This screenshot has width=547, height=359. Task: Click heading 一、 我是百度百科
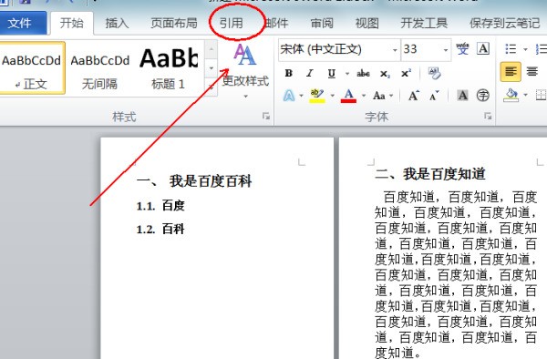pyautogui.click(x=194, y=181)
